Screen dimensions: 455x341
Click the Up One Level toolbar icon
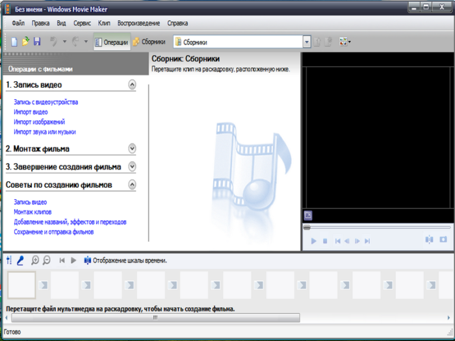point(317,42)
